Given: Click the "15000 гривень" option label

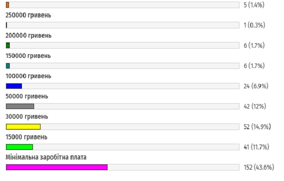Looking at the screenshot, I should click(x=27, y=136).
